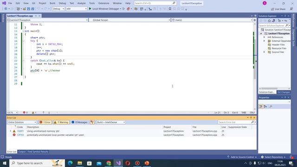The height and width of the screenshot is (167, 297).
Task: Expand the References node
Action: [x=264, y=37]
